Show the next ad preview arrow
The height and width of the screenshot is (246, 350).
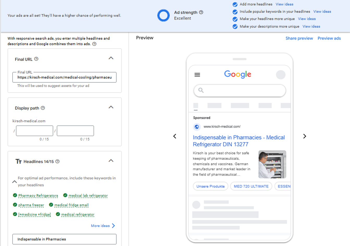click(304, 136)
